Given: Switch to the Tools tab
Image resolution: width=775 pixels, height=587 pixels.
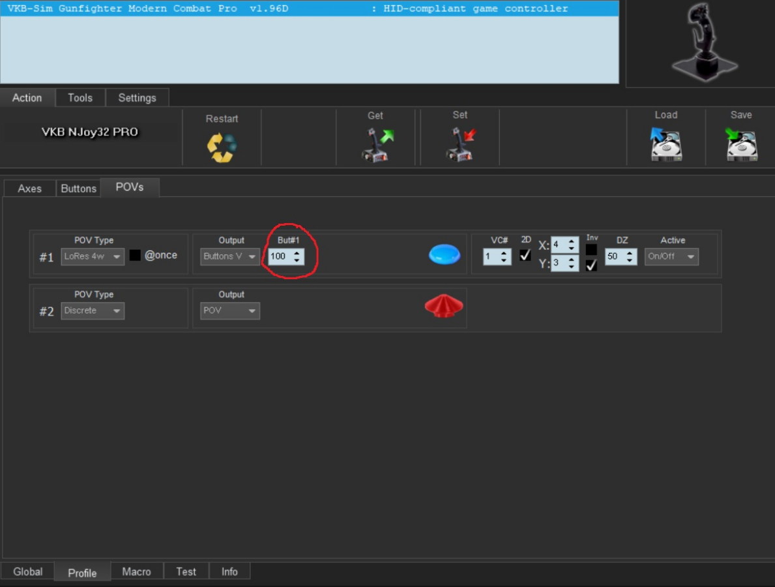Looking at the screenshot, I should [80, 98].
